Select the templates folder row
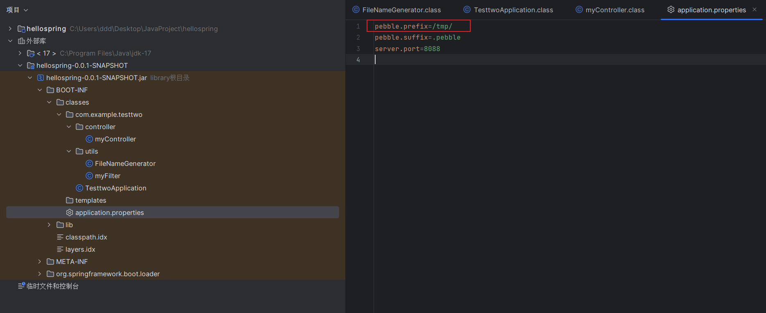This screenshot has height=313, width=766. coord(172,200)
